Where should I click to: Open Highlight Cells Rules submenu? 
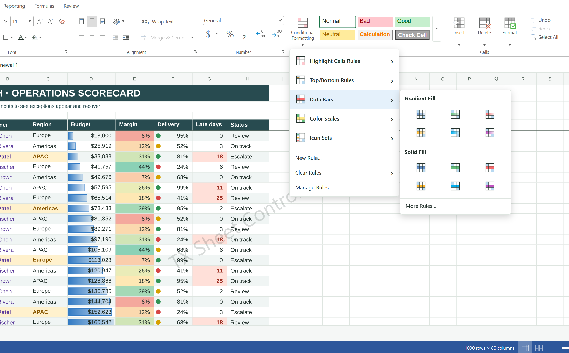[344, 61]
